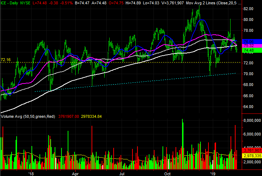Click the cyan dashed rising trendline

point(135,82)
